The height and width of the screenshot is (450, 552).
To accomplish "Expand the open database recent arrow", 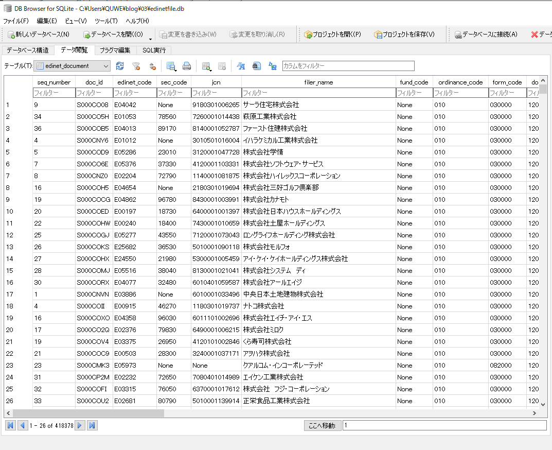I will (x=150, y=38).
